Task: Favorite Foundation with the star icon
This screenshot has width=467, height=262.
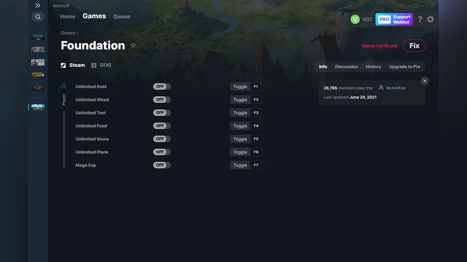Action: point(133,45)
